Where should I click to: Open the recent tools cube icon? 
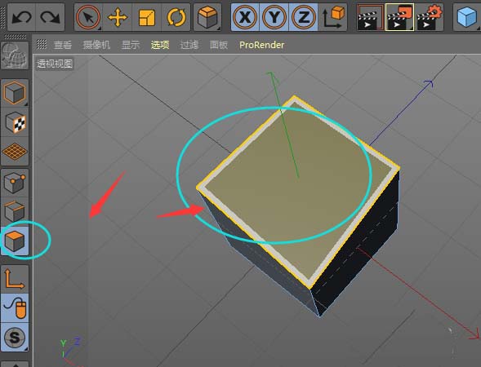coord(207,17)
